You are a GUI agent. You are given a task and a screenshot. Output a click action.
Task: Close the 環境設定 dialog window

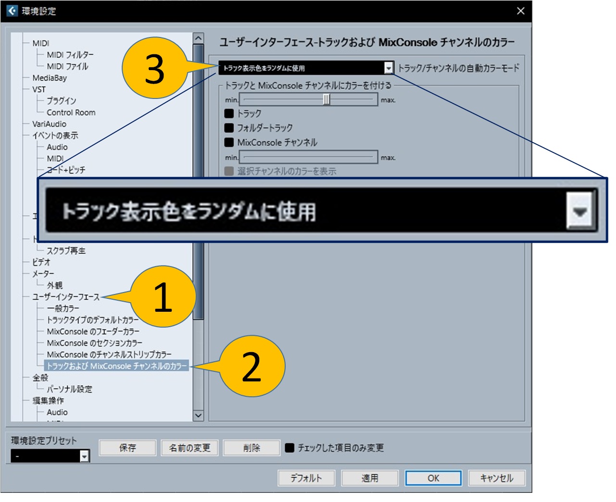tap(520, 11)
